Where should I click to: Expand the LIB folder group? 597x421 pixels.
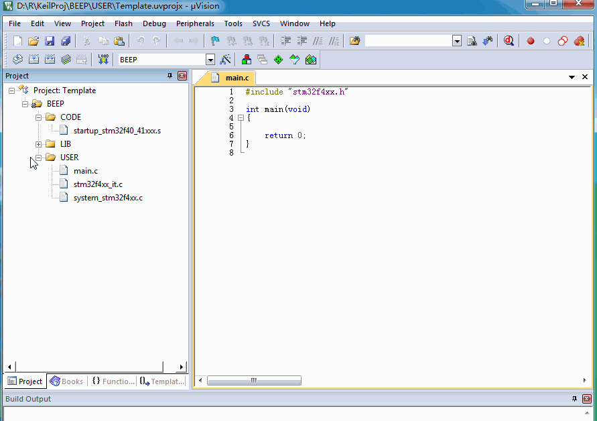point(38,144)
